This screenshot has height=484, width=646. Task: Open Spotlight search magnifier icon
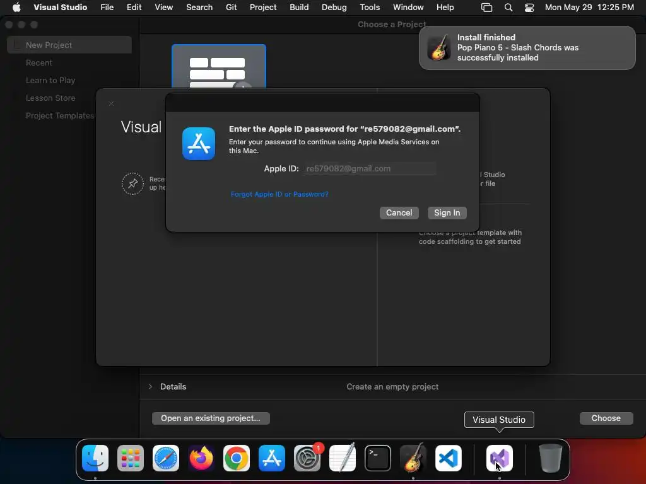point(508,8)
